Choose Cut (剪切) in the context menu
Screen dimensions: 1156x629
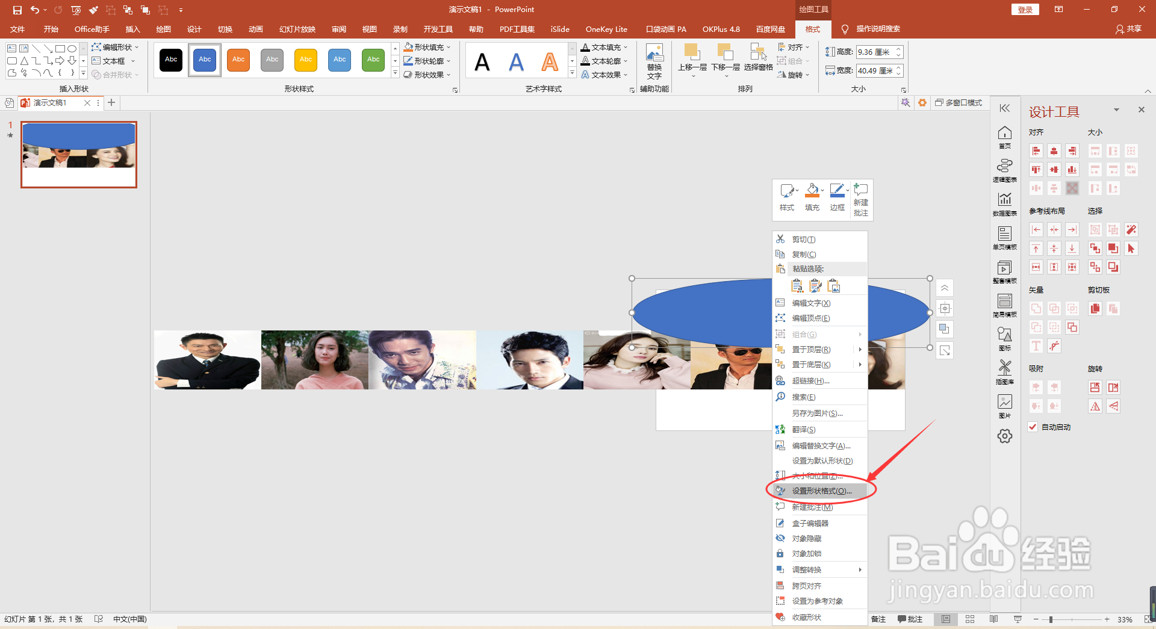coord(820,240)
